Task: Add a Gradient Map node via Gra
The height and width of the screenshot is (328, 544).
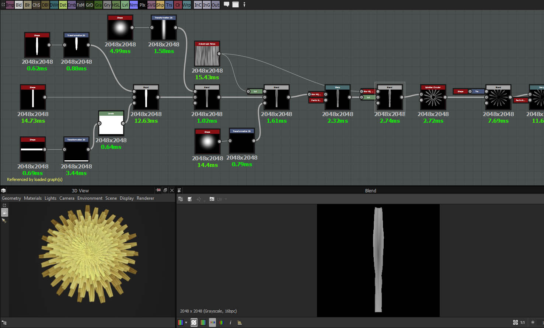Action: 98,5
